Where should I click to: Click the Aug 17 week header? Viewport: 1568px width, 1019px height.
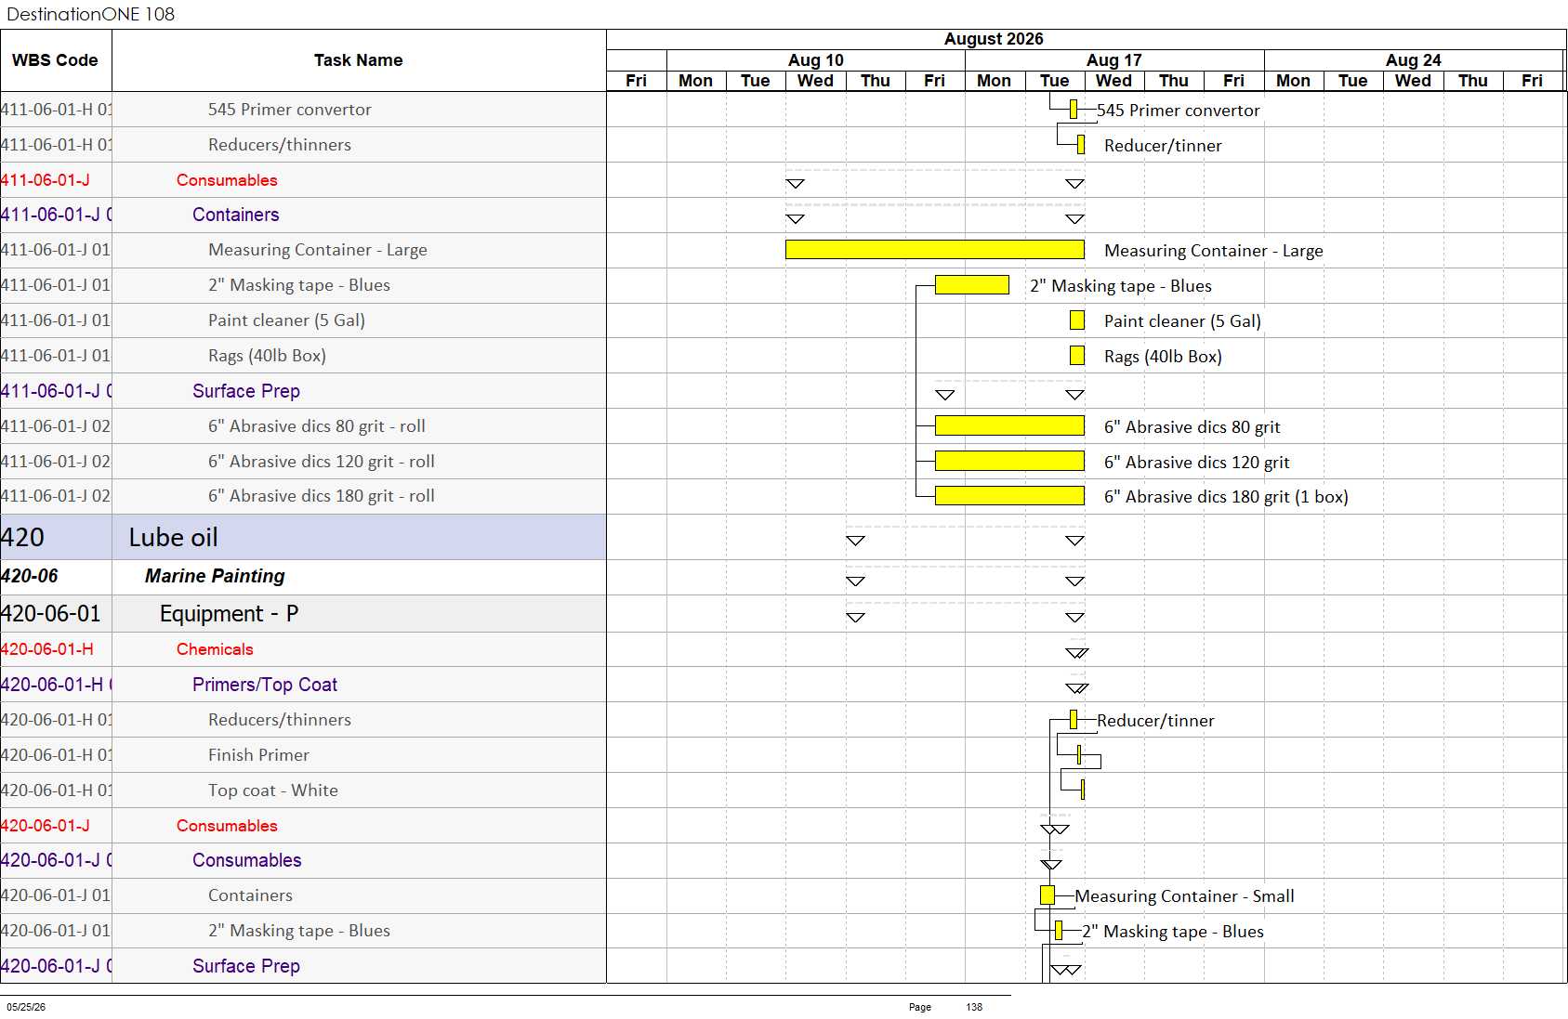(1114, 60)
